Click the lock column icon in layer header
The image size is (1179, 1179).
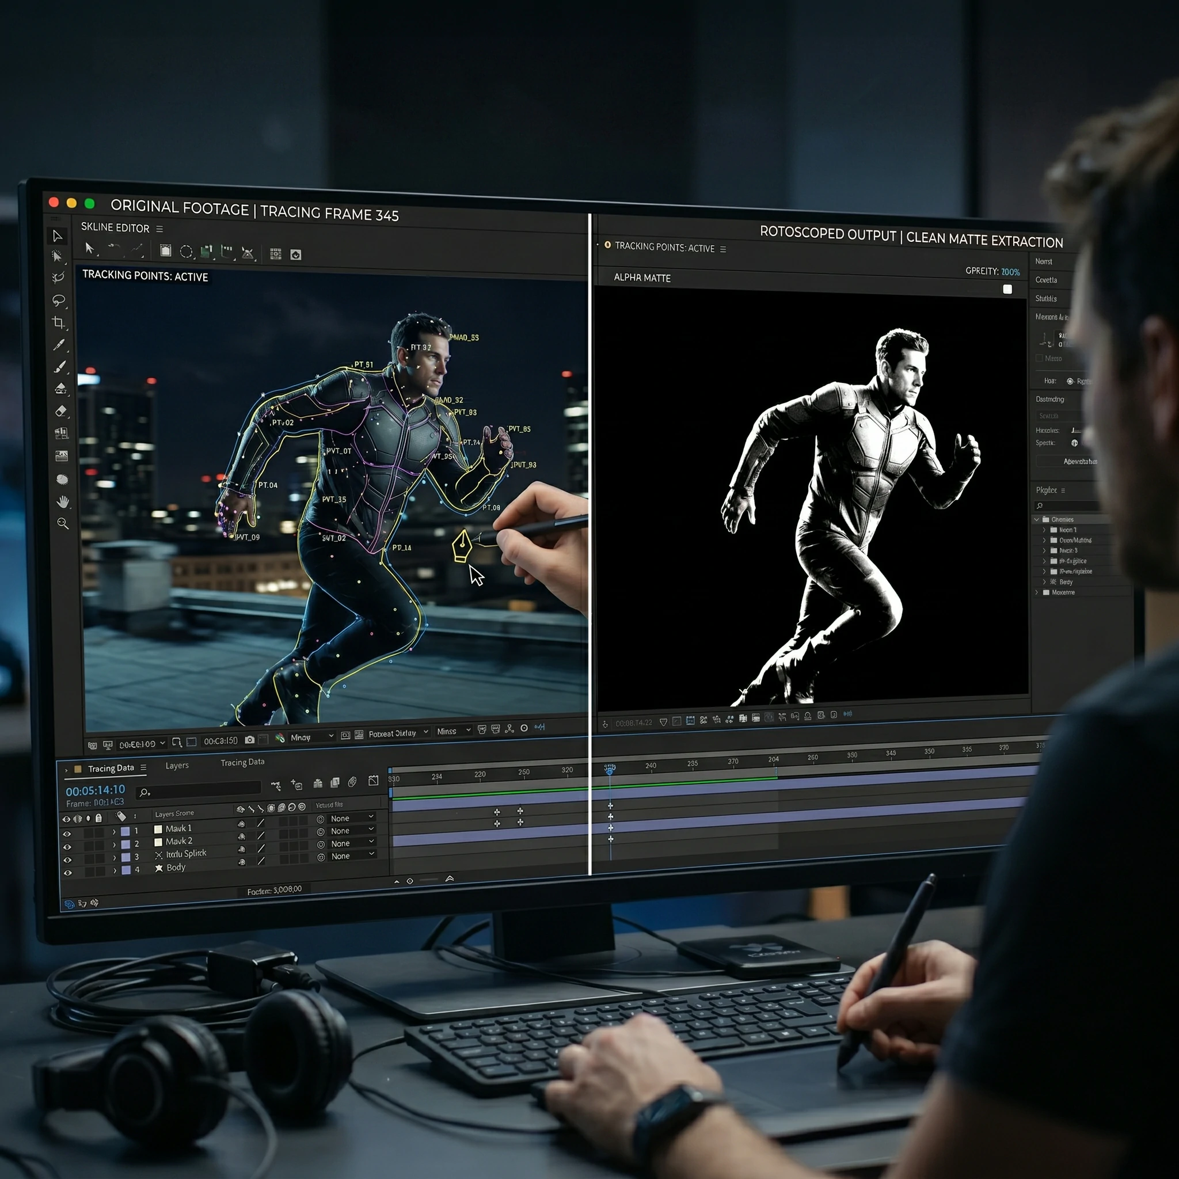pyautogui.click(x=98, y=817)
